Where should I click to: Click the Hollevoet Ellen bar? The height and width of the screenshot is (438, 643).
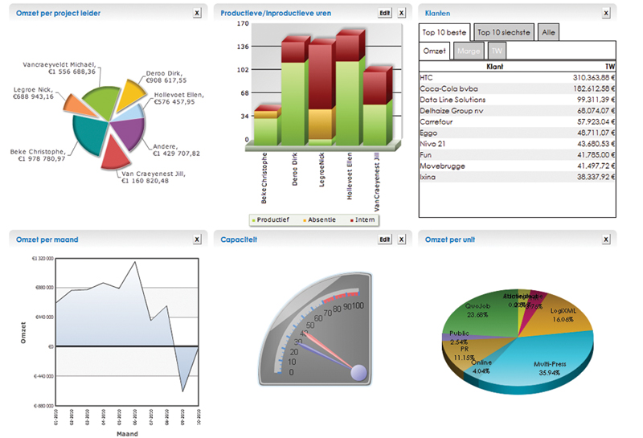(x=350, y=88)
